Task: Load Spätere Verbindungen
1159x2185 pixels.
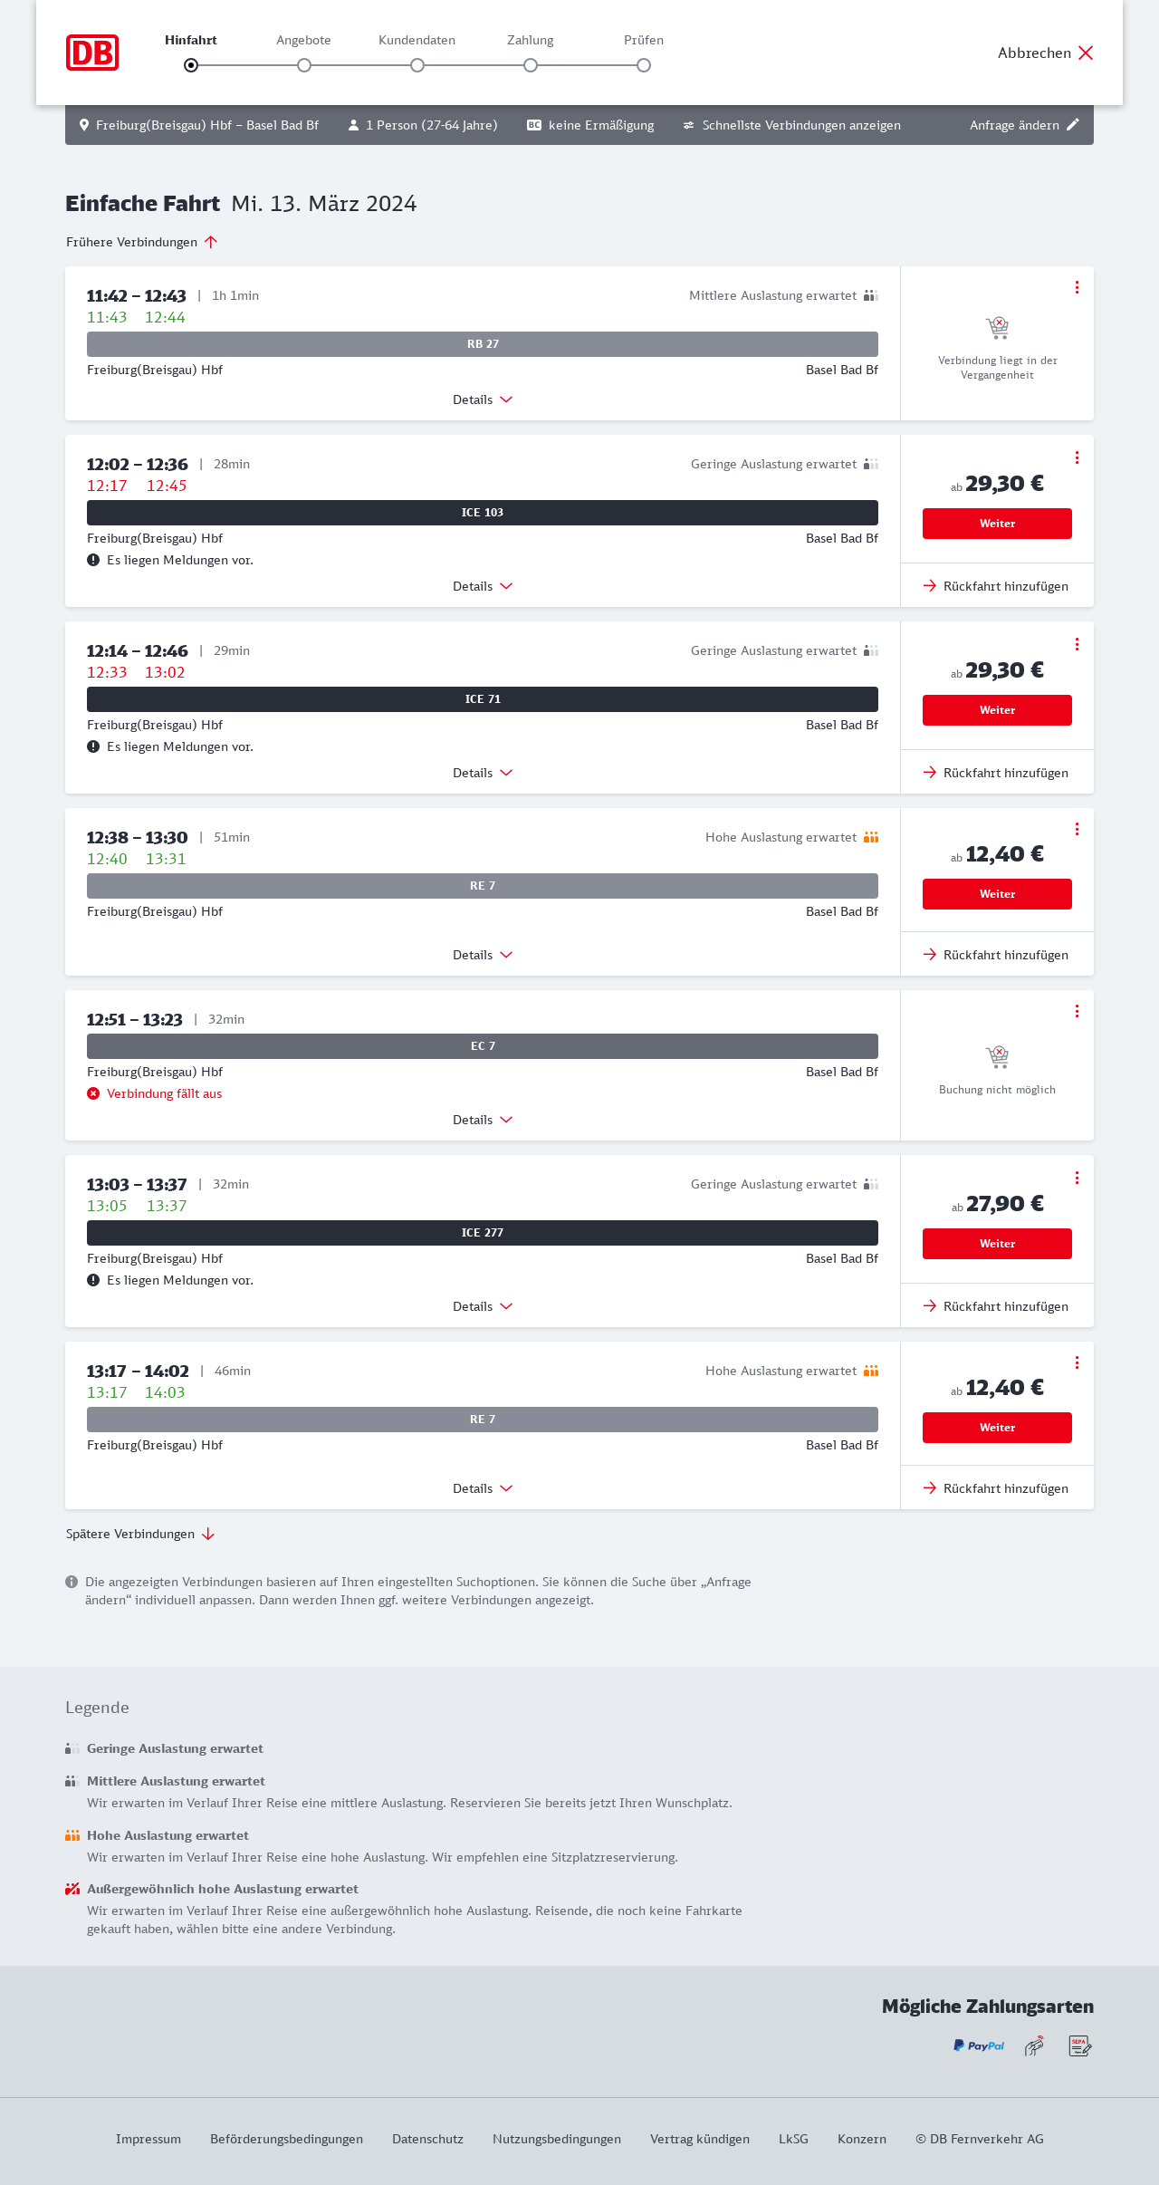Action: [x=140, y=1534]
